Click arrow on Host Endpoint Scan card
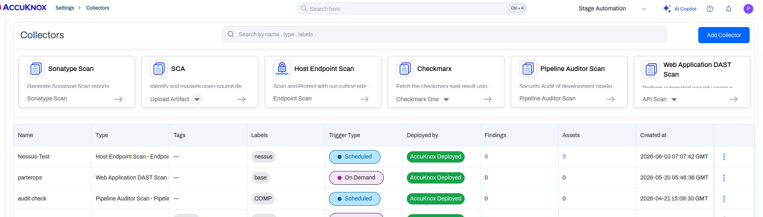The width and height of the screenshot is (763, 217). click(x=365, y=99)
